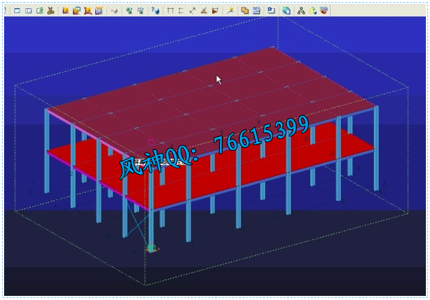Click the help question mark toolbar icon
Image resolution: width=430 pixels, height=300 pixels.
click(x=155, y=11)
